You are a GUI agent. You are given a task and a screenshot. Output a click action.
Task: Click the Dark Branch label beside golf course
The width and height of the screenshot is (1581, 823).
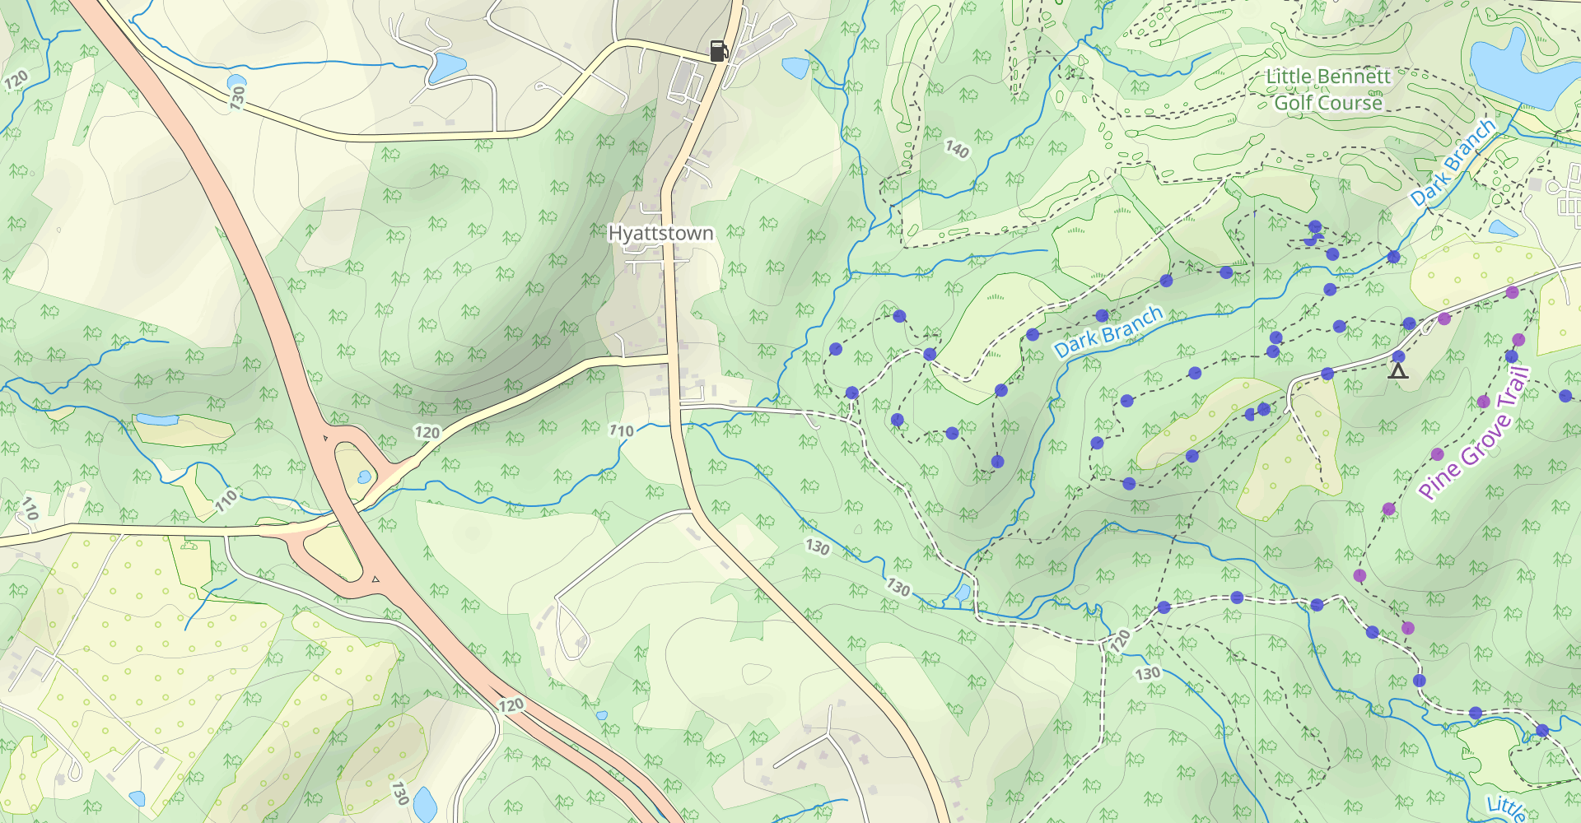click(1453, 163)
